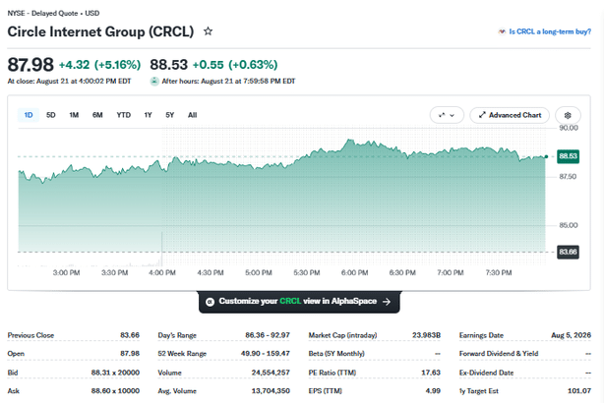
Task: Click the green 88.53 current price marker
Action: click(568, 156)
